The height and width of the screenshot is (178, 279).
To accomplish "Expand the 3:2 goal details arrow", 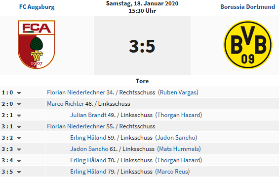I will [19, 138].
